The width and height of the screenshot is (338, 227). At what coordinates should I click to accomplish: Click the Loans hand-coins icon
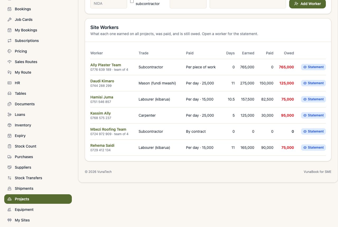coord(10,115)
